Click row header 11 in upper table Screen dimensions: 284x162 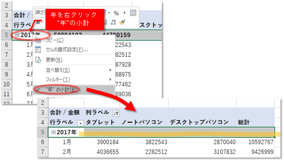click(6, 94)
